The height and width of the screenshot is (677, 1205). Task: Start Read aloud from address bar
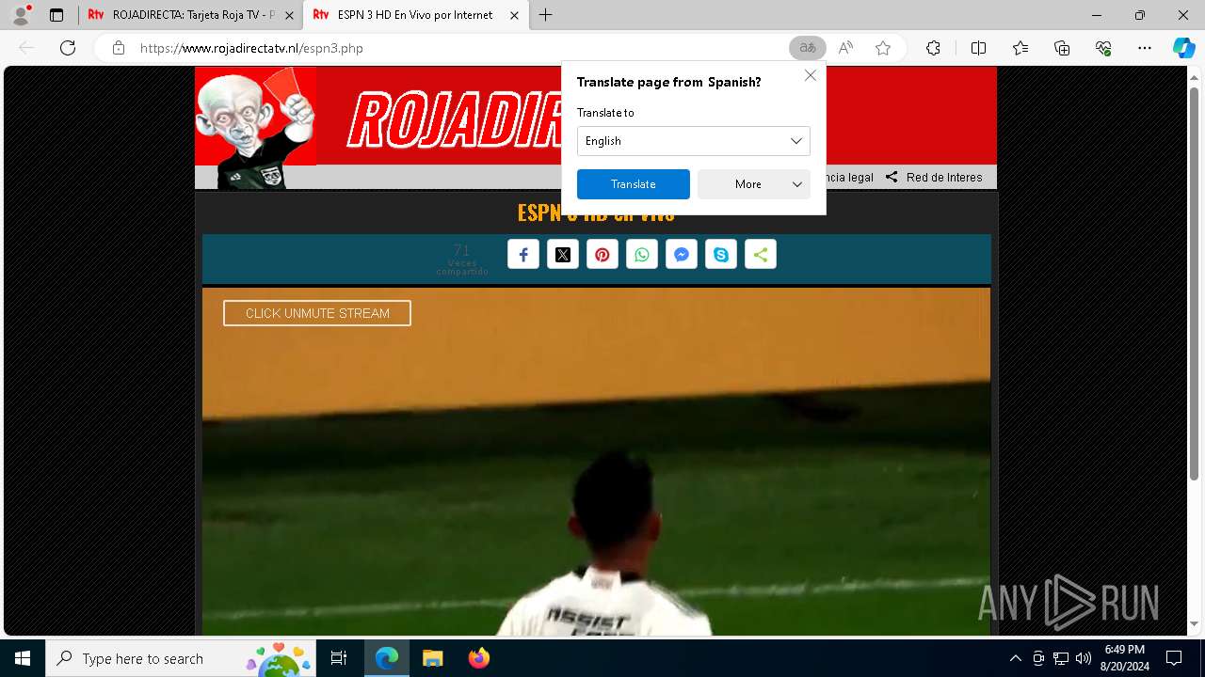(845, 48)
